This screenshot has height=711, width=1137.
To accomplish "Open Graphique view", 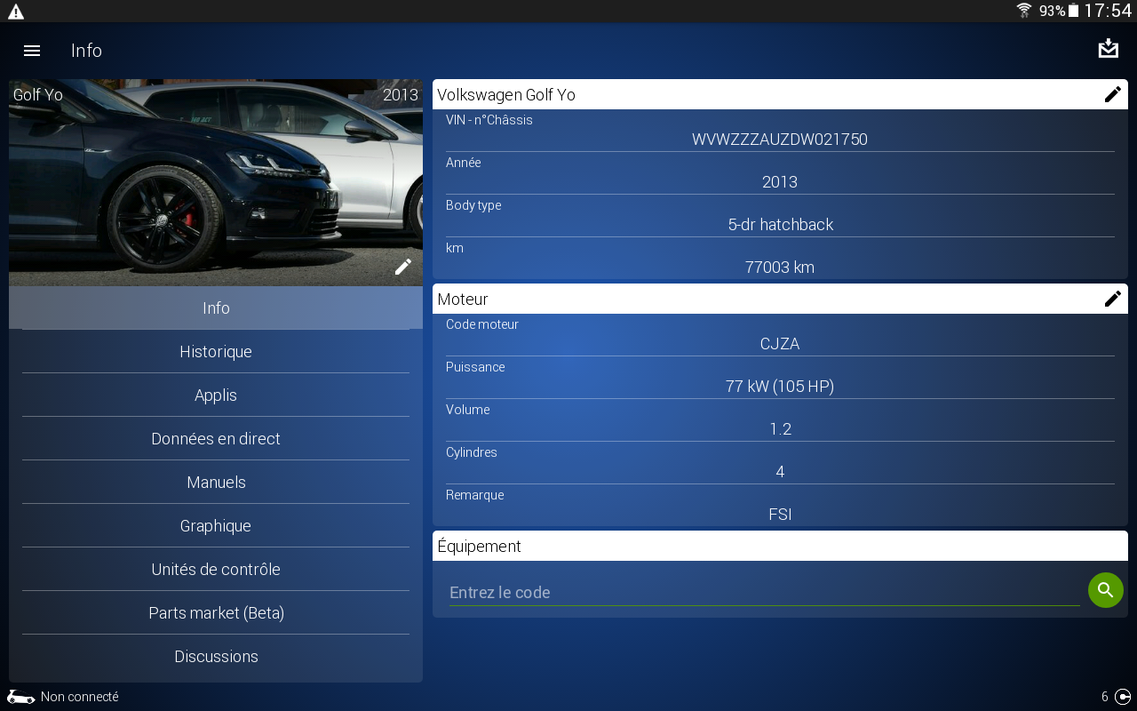I will click(x=216, y=525).
